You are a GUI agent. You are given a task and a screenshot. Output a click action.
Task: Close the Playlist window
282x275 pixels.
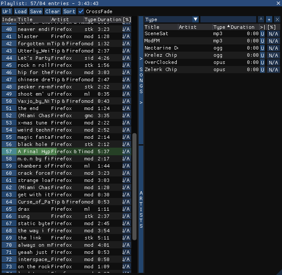coord(278,3)
